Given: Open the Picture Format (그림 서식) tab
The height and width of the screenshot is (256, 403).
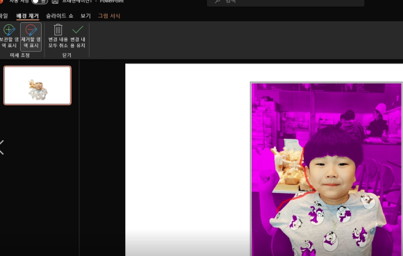Looking at the screenshot, I should (109, 16).
